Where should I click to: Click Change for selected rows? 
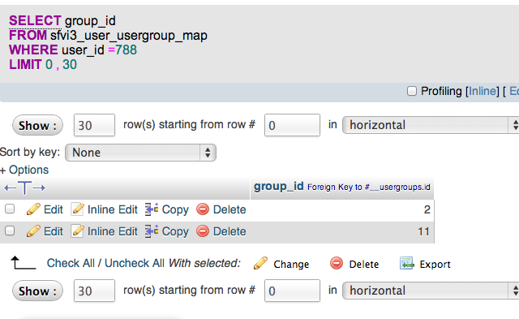[x=291, y=265]
